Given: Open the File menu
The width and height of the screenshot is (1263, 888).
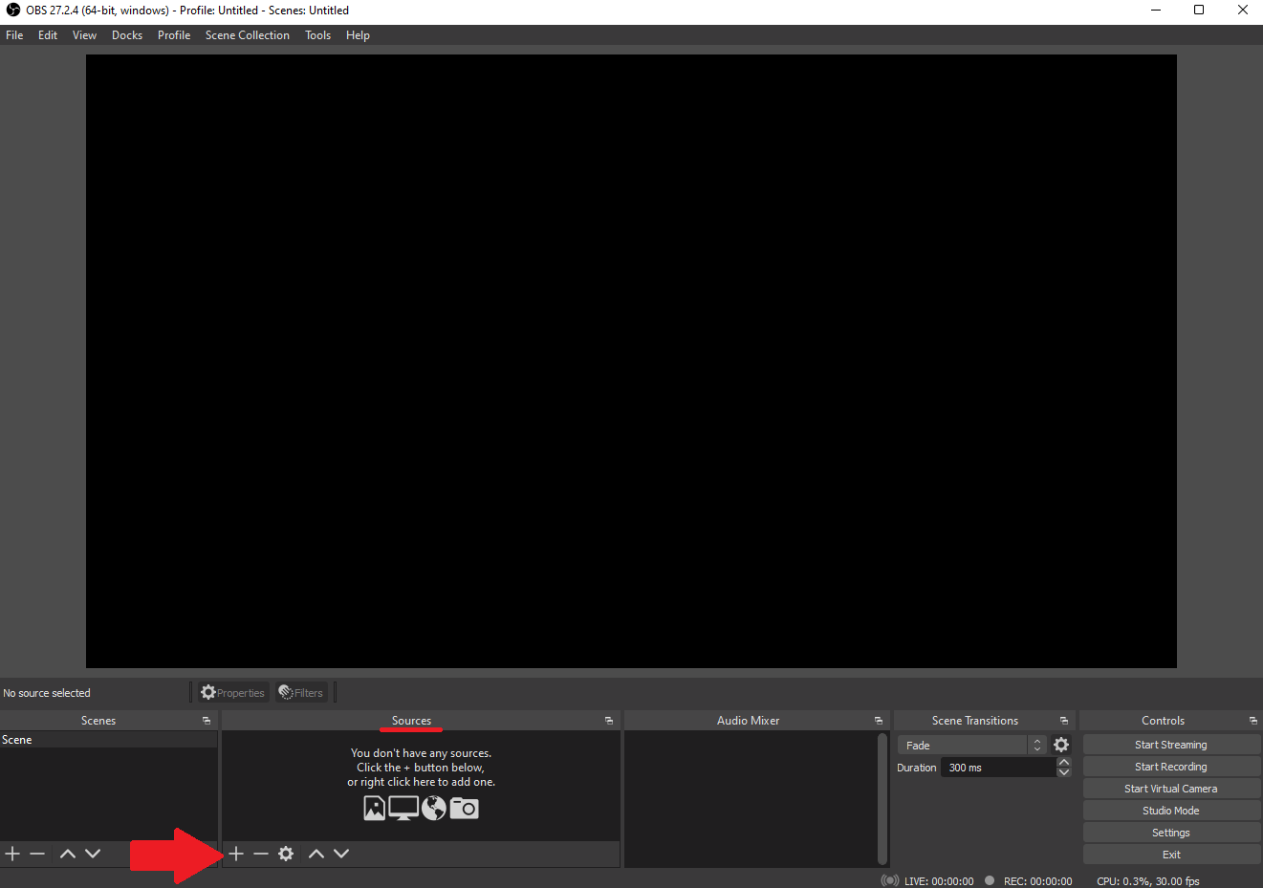Looking at the screenshot, I should pyautogui.click(x=14, y=35).
